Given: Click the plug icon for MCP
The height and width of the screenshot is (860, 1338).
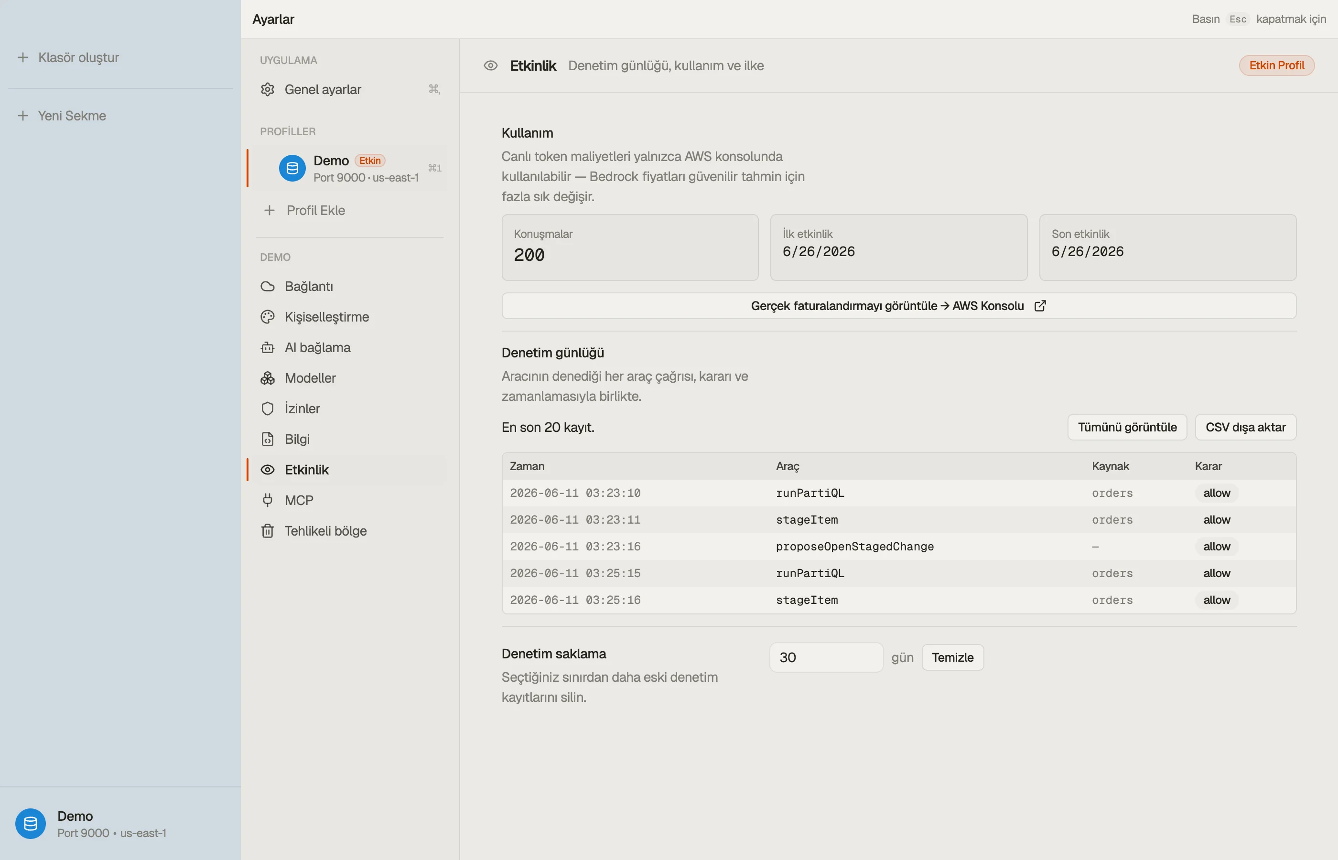Looking at the screenshot, I should (268, 500).
